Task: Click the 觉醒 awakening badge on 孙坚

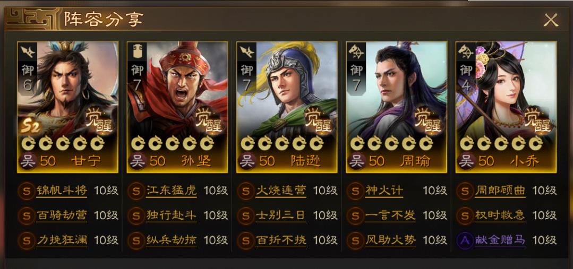Action: 209,119
